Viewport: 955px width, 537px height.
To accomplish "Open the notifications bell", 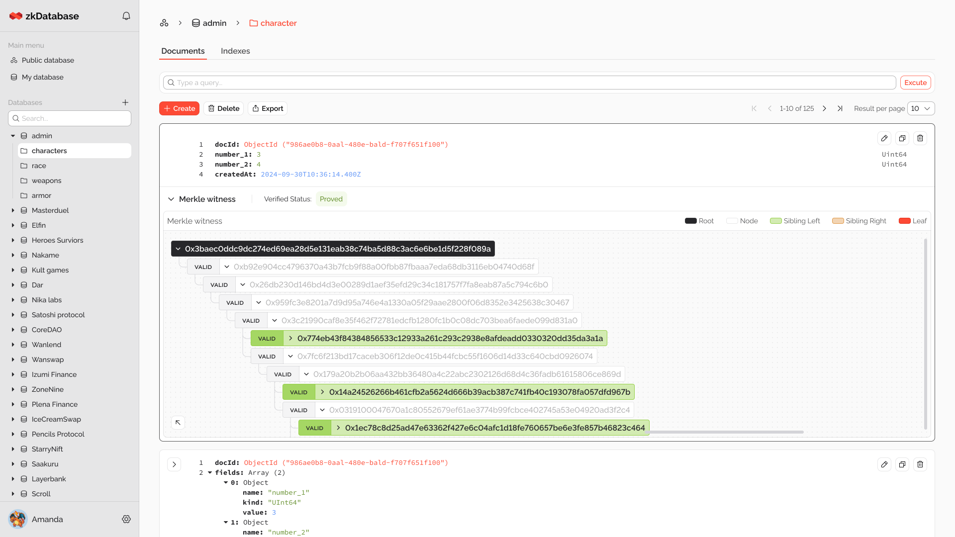I will pyautogui.click(x=126, y=16).
